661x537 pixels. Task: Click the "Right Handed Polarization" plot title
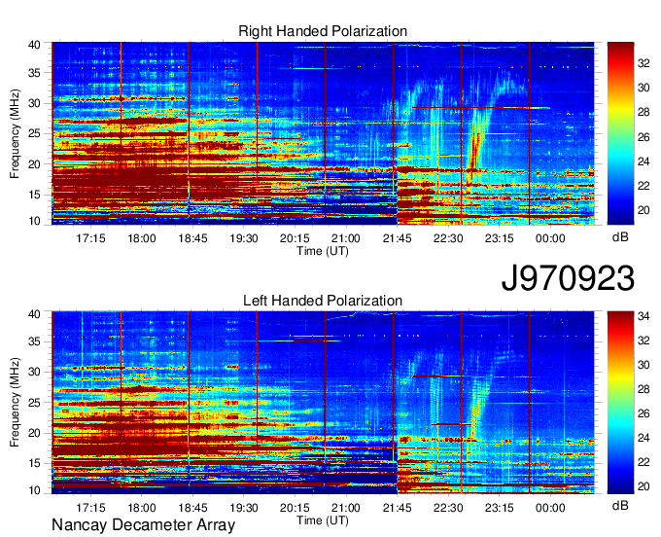click(323, 31)
